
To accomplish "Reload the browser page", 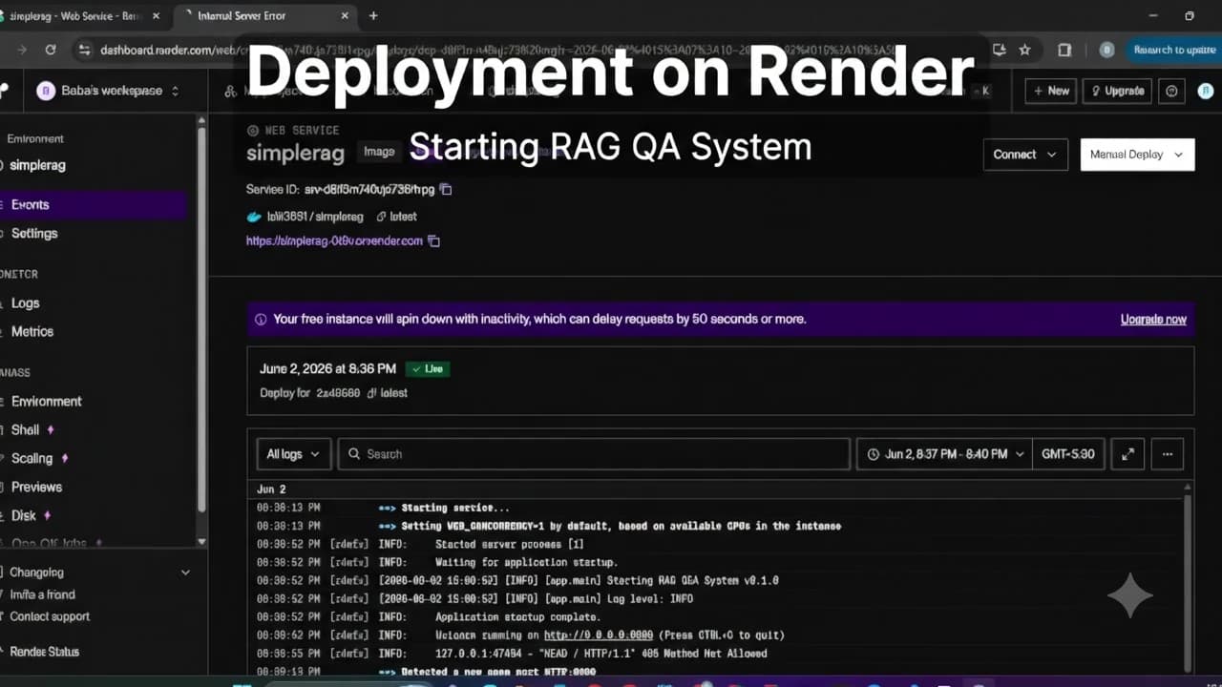I will pyautogui.click(x=50, y=50).
